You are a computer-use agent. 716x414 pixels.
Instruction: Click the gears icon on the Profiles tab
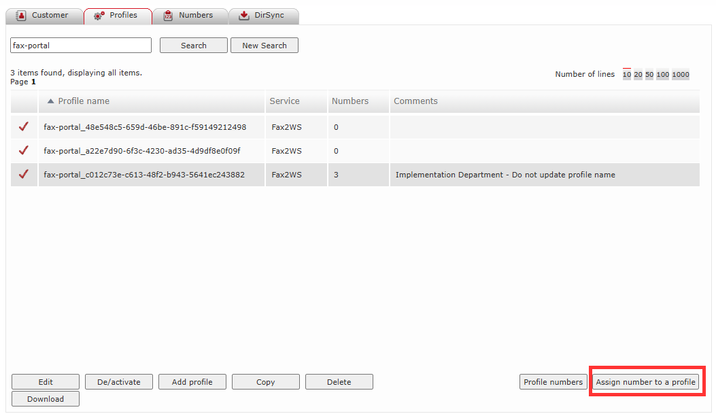(97, 15)
